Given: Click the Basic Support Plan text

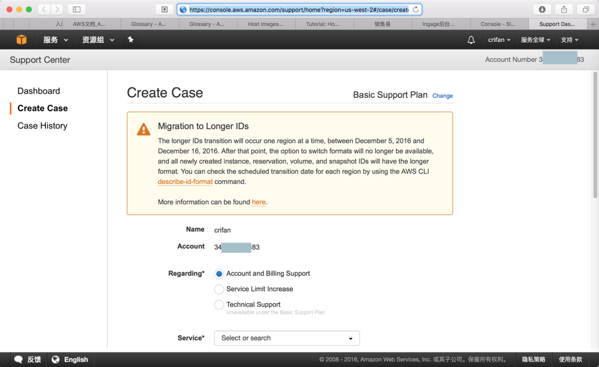Looking at the screenshot, I should pyautogui.click(x=390, y=95).
